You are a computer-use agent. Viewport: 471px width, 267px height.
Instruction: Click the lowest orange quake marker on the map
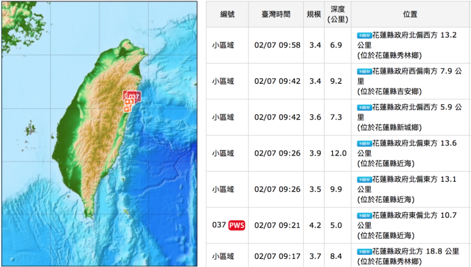click(127, 110)
